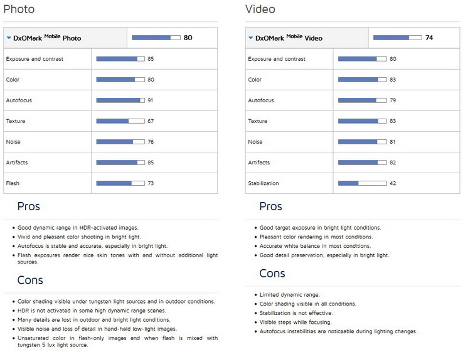Select the Video Texture row label
This screenshot has height=352, width=463.
257,121
